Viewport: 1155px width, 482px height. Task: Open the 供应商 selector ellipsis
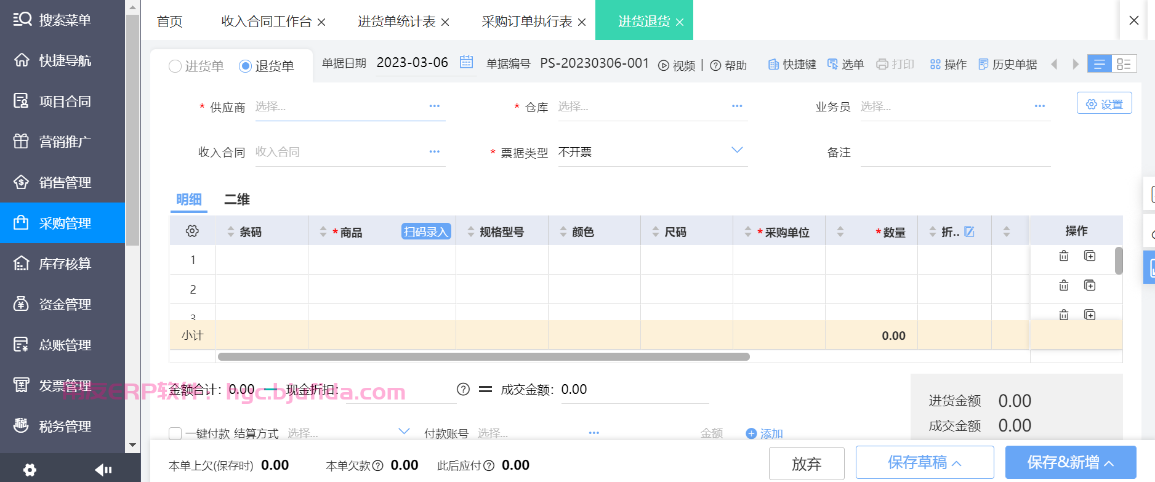pos(435,106)
